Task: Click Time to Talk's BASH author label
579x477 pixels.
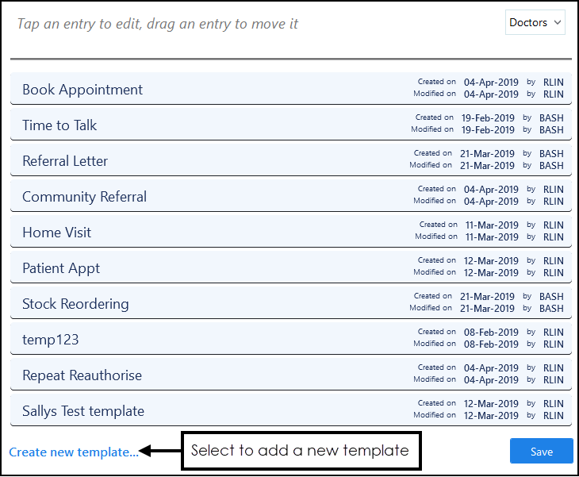Action: 551,117
